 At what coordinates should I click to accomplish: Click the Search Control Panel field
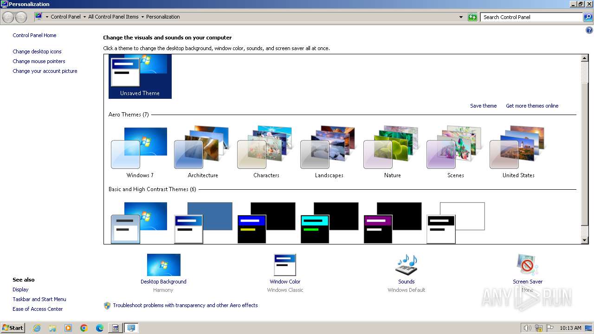[531, 17]
